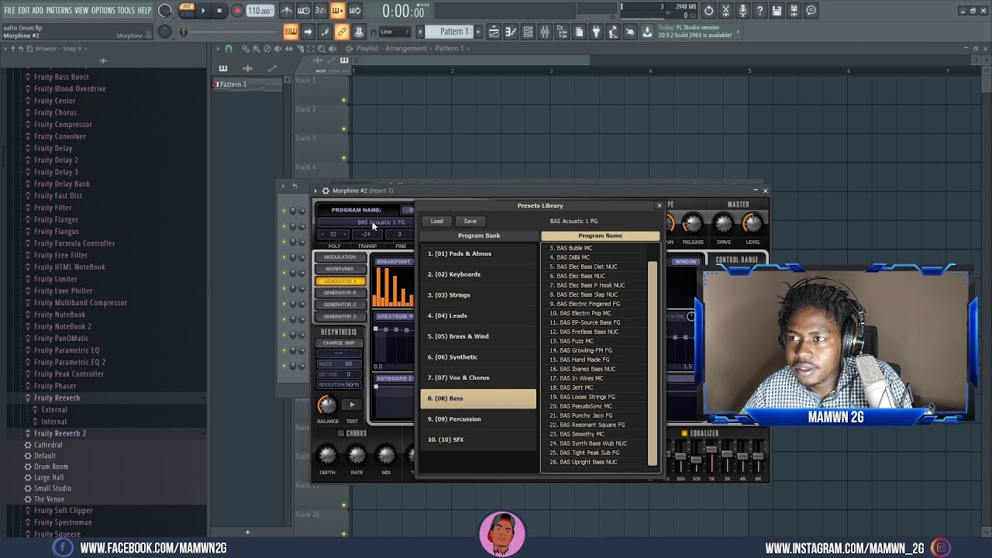
Task: Open the FILE menu
Action: (x=9, y=10)
